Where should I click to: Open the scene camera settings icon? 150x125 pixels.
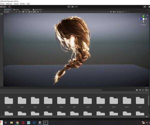tap(114, 12)
